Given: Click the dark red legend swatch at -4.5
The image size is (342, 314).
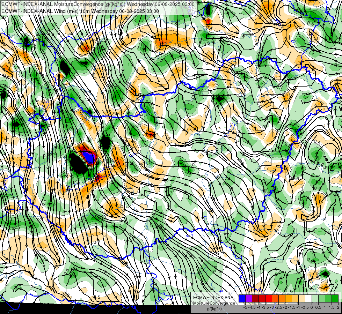Looking at the screenshot, I should (x=255, y=298).
